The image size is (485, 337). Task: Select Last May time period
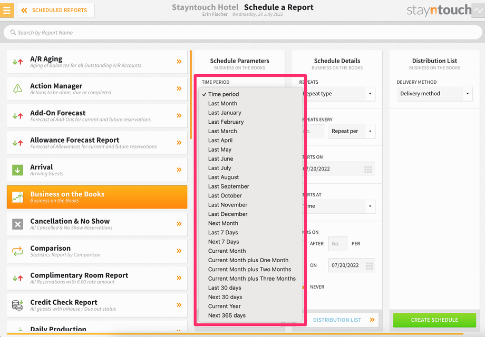click(250, 150)
